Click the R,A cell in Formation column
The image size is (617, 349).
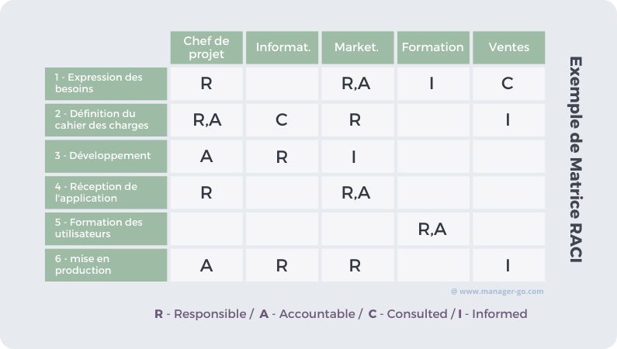pyautogui.click(x=433, y=229)
